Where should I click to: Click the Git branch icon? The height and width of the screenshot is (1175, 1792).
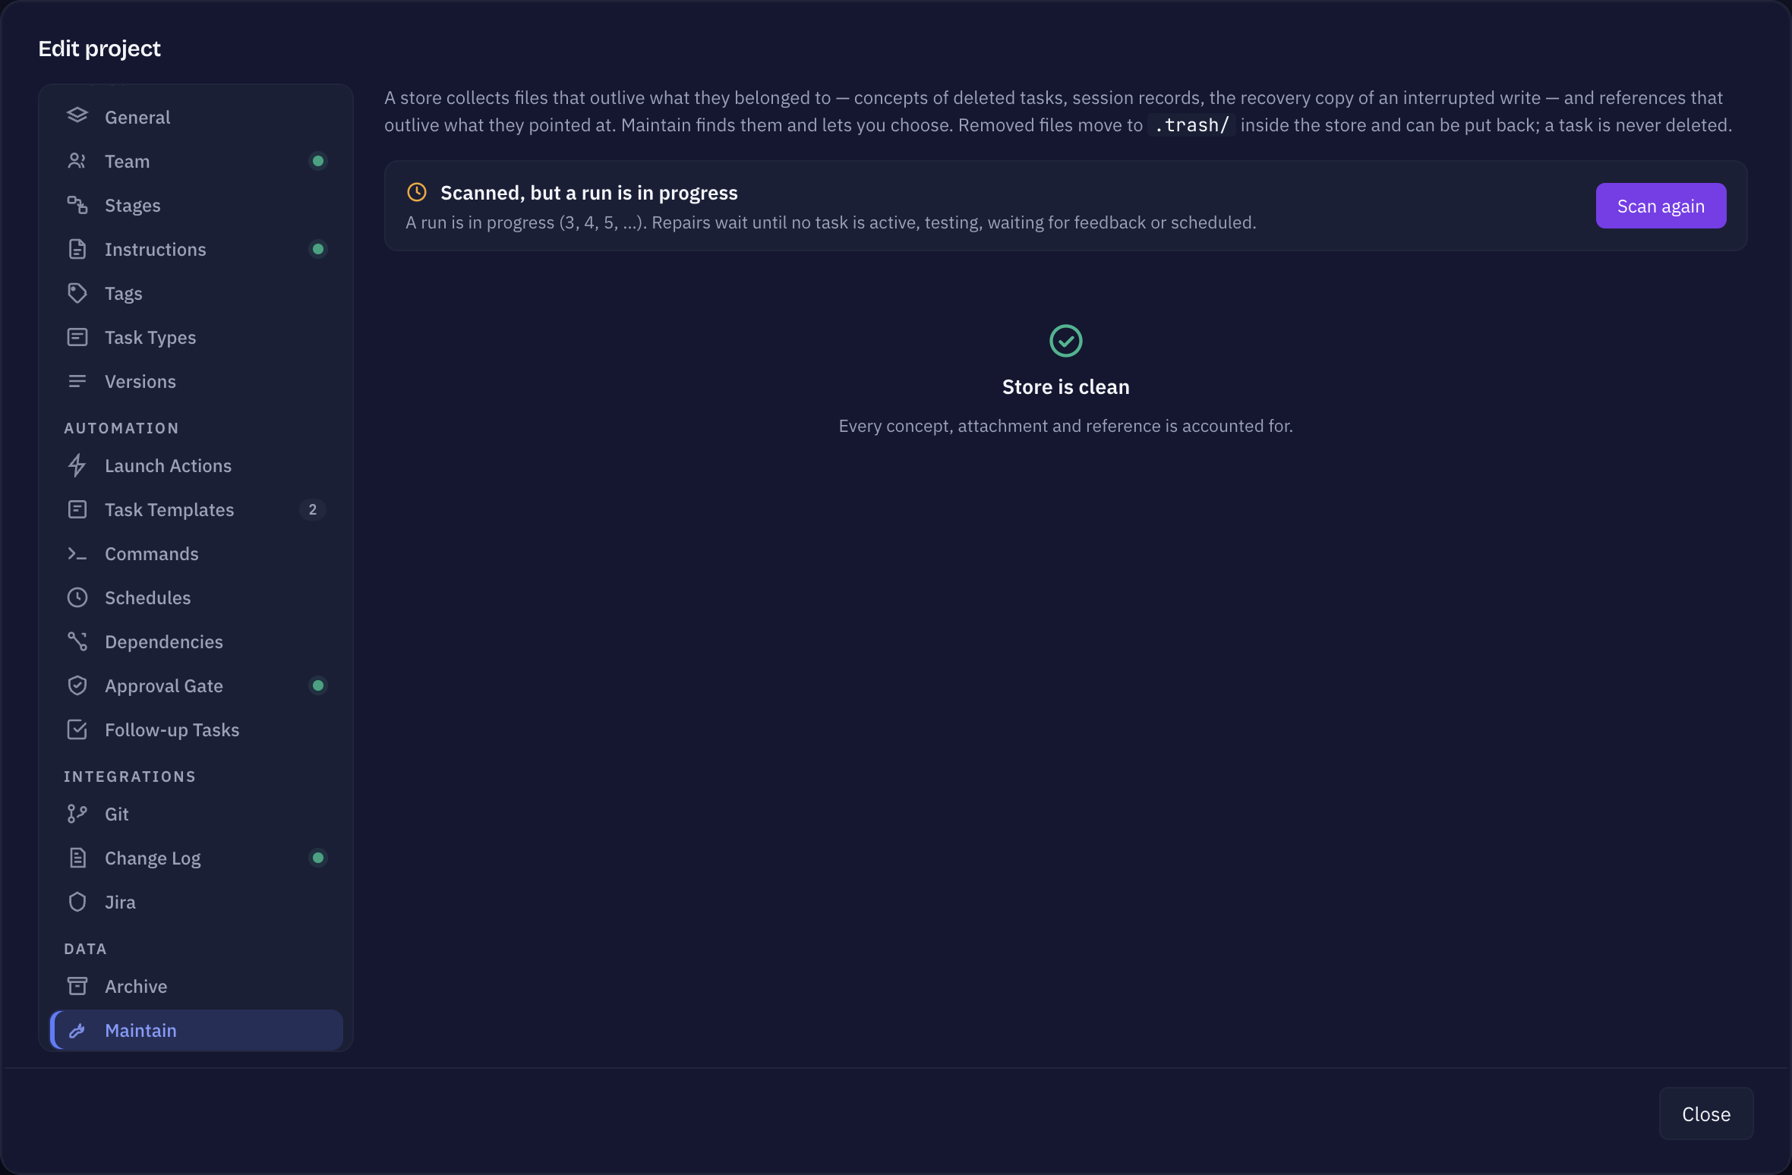coord(77,814)
